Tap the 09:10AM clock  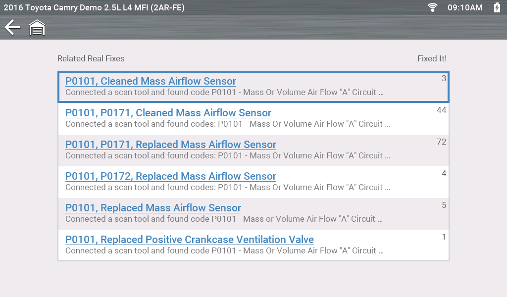coord(464,7)
